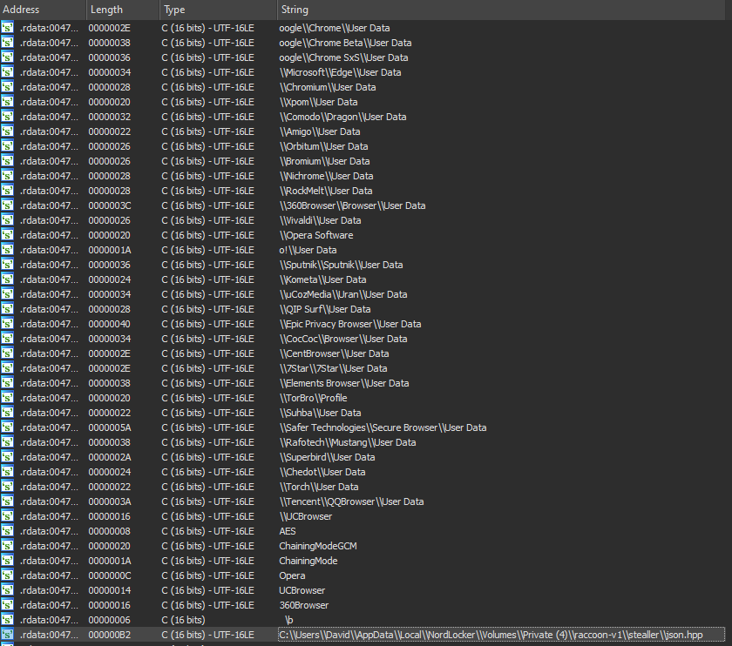
Task: Click string icon beside 360Browser\\Browser row
Action: tap(7, 205)
